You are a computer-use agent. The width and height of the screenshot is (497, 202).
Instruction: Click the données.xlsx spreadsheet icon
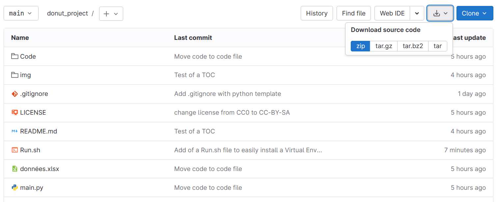pos(14,169)
